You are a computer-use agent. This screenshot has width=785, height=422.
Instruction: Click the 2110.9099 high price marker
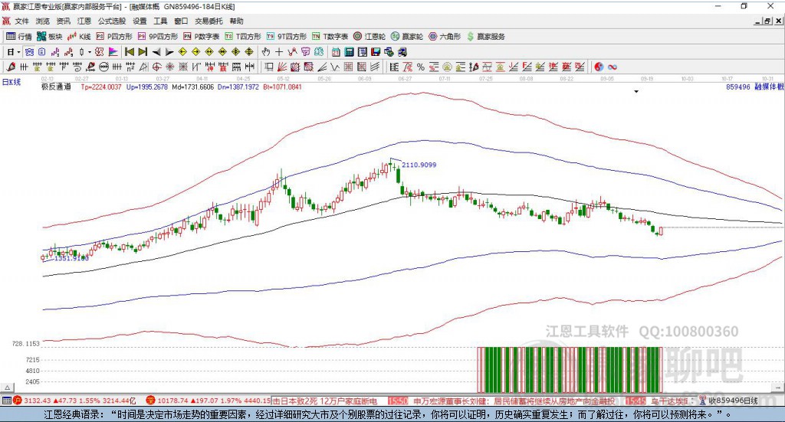419,165
